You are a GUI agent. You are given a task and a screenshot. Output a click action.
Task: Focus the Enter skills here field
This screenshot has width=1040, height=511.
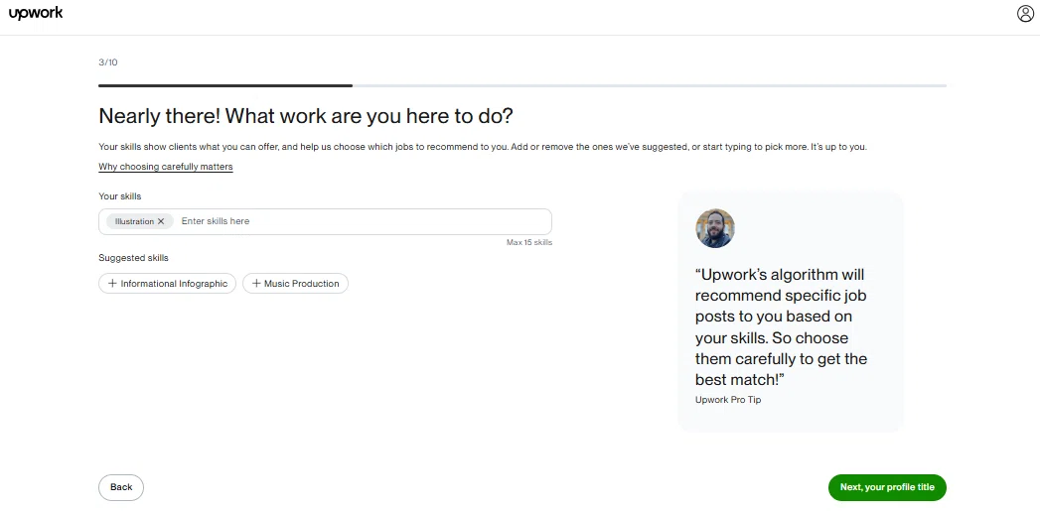pyautogui.click(x=364, y=221)
